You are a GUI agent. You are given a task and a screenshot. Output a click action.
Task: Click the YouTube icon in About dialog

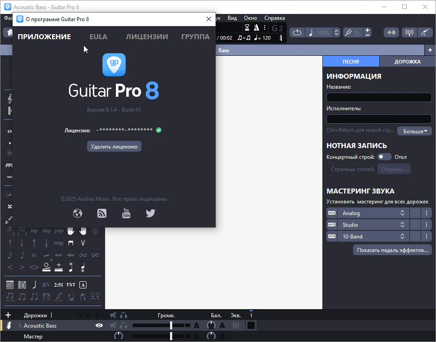tap(126, 213)
